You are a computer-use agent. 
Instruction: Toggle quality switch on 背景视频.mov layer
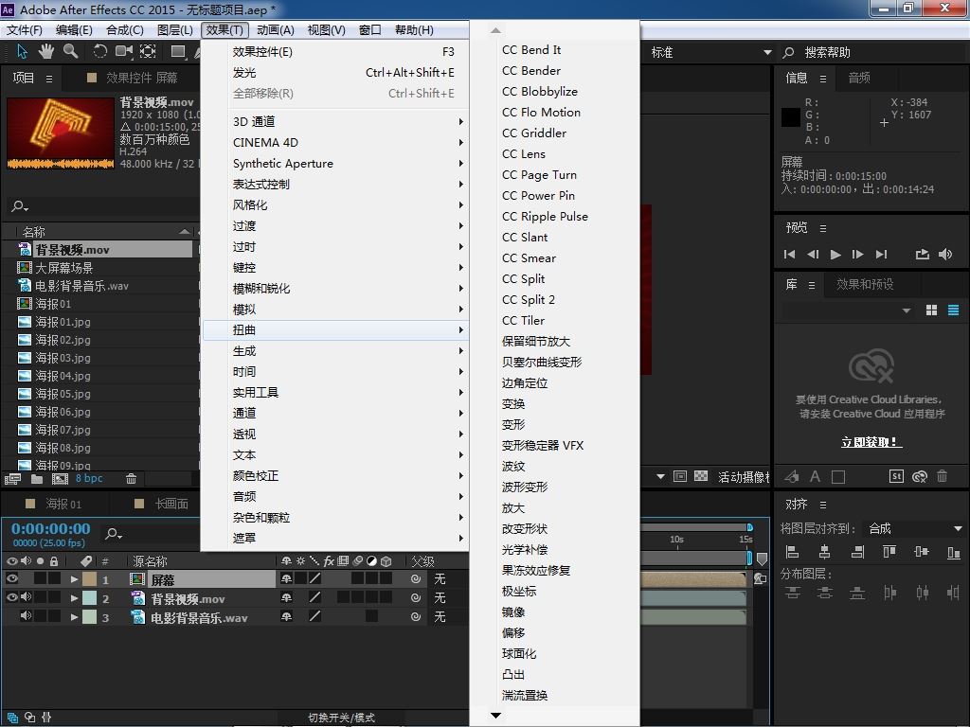click(x=314, y=598)
